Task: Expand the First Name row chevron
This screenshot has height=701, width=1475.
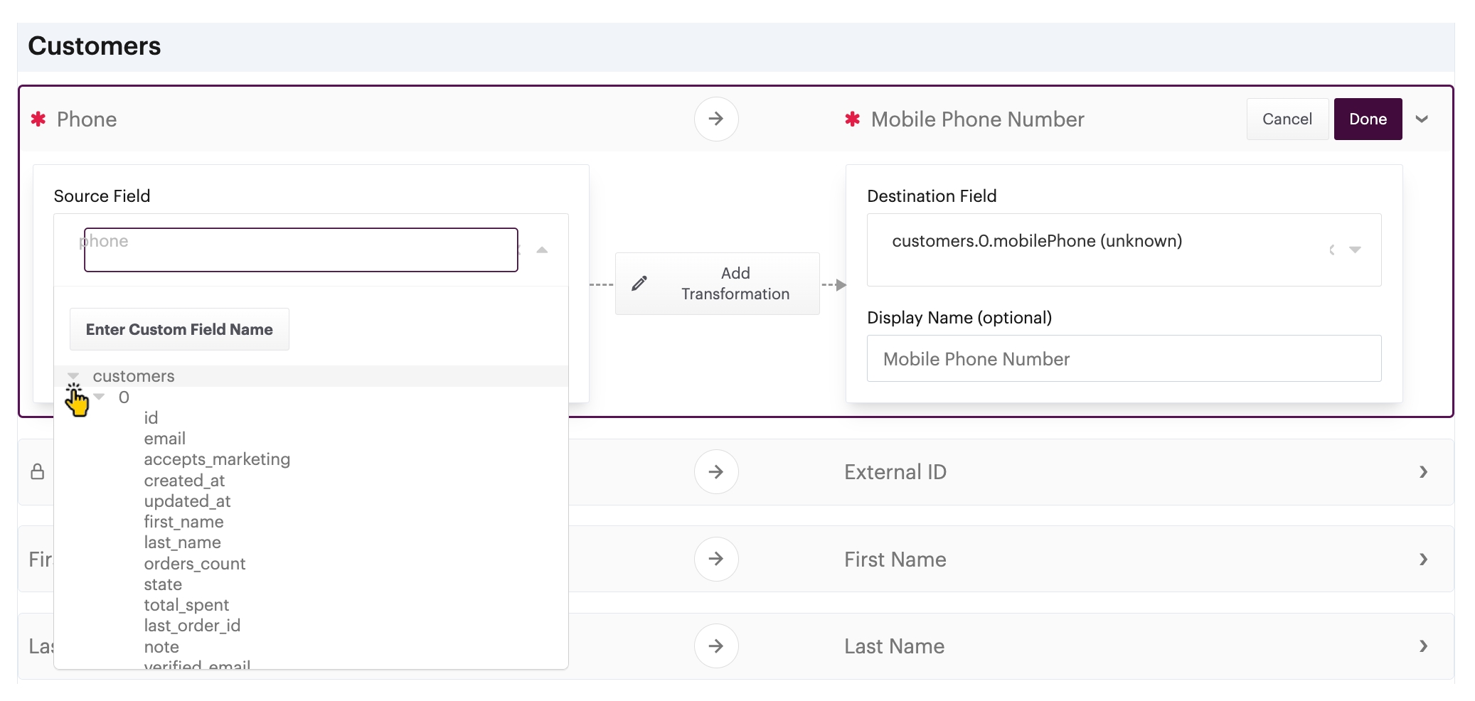Action: pyautogui.click(x=1423, y=559)
